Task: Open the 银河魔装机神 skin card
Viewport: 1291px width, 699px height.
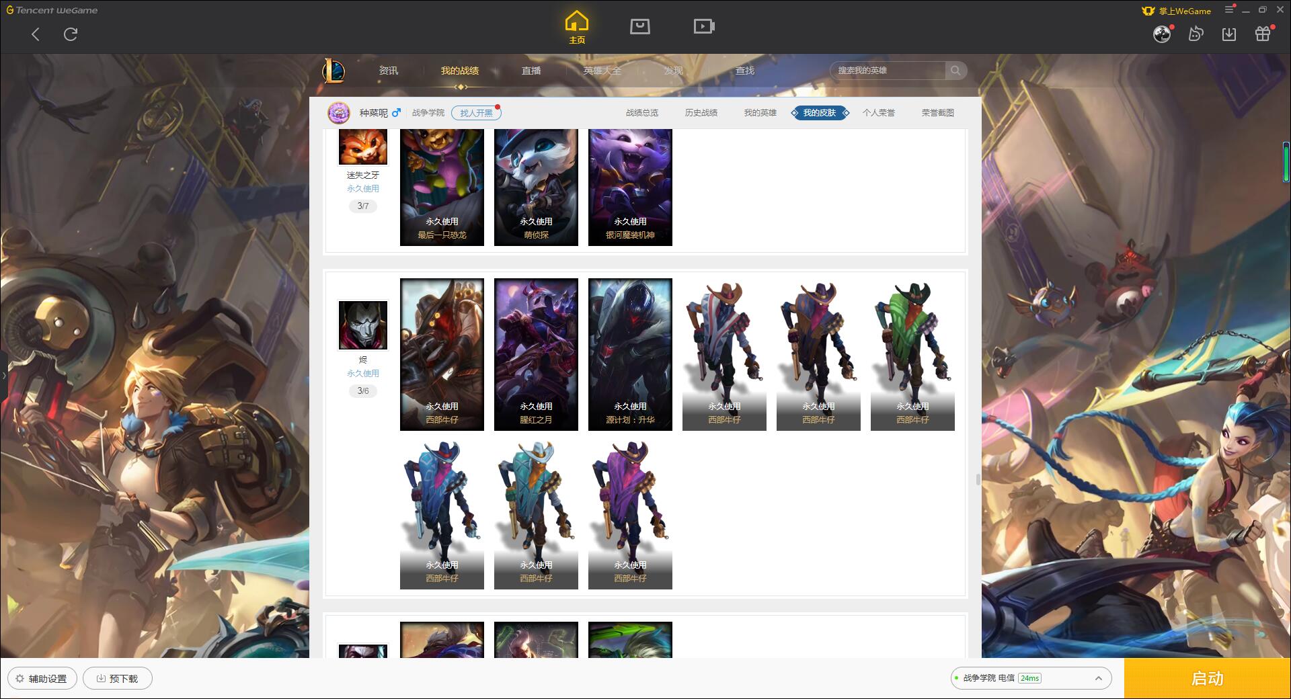Action: click(x=630, y=187)
